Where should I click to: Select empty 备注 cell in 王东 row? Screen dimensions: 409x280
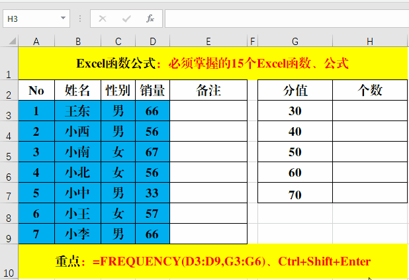point(208,111)
